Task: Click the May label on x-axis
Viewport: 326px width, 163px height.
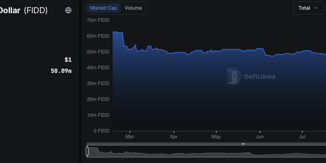Action: pyautogui.click(x=216, y=137)
